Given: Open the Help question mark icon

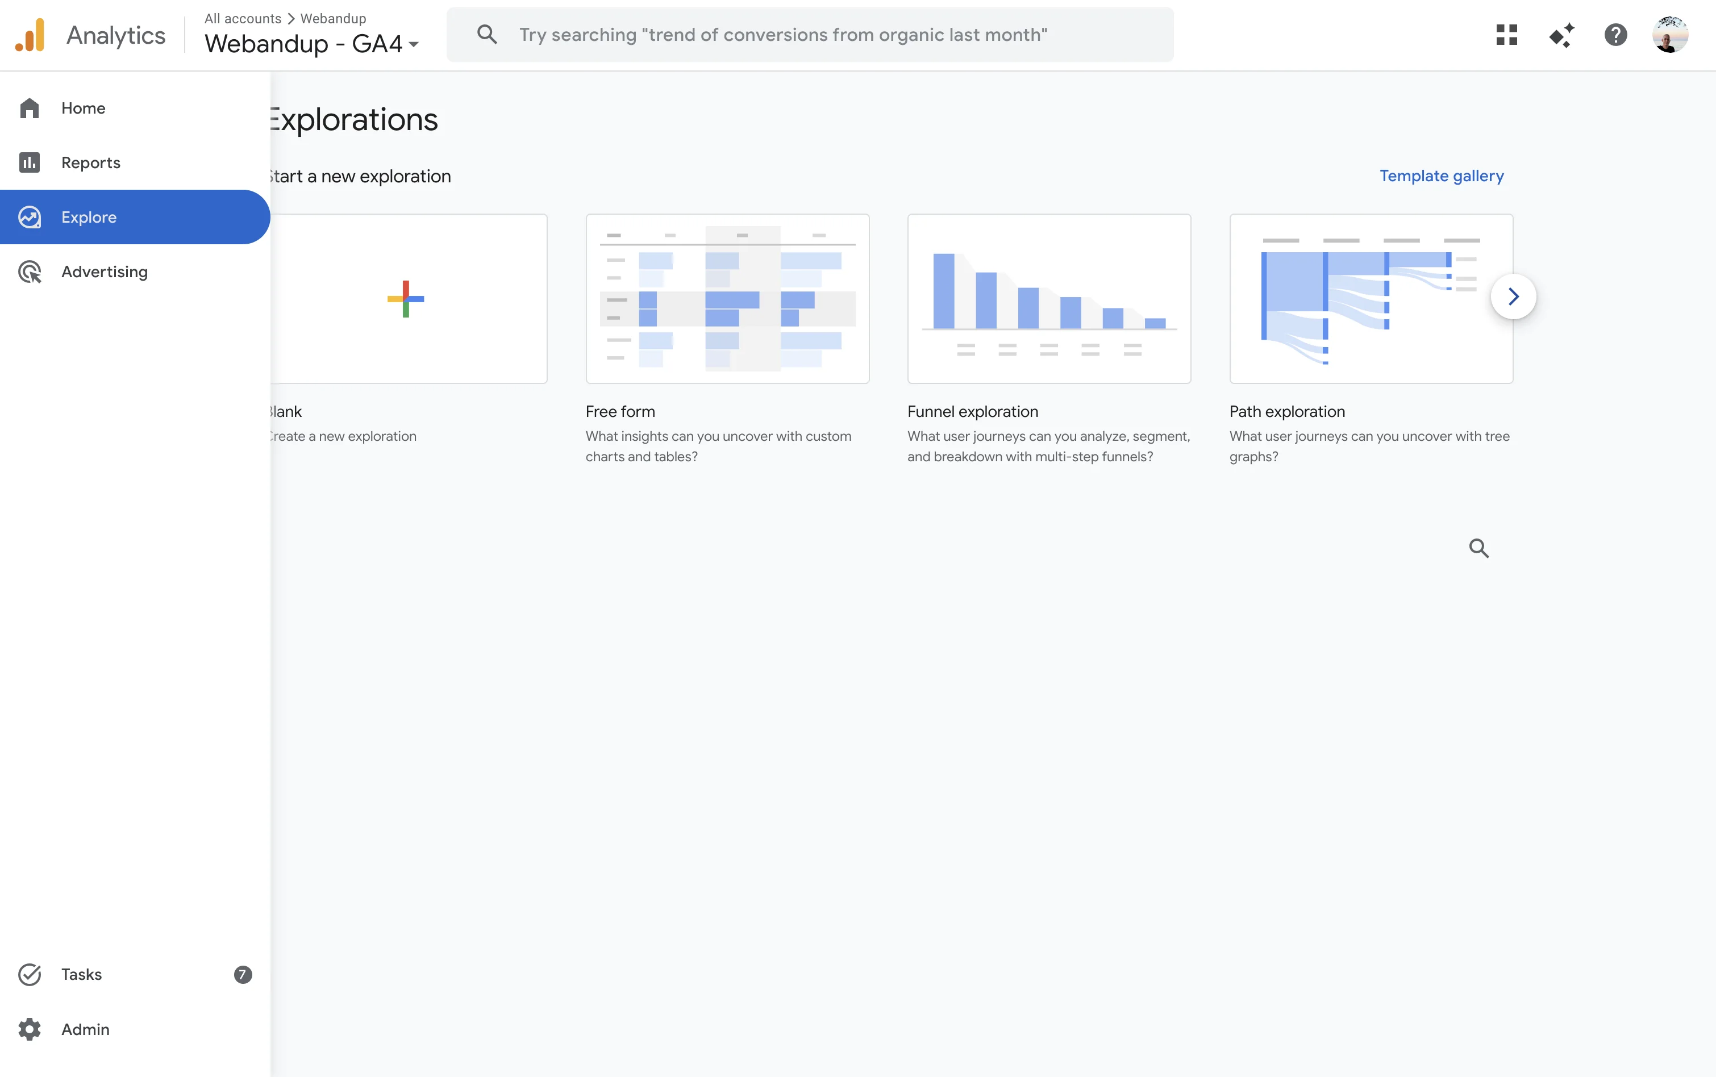Looking at the screenshot, I should [x=1615, y=35].
